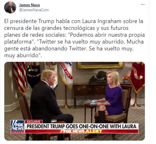Open the @JamesNavaCom handle

click(34, 10)
